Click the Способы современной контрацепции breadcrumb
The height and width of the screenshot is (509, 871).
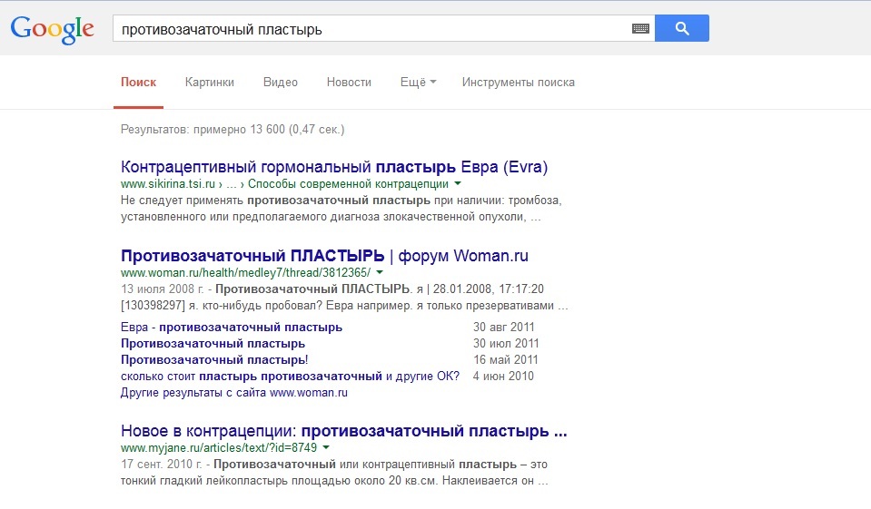coord(348,183)
